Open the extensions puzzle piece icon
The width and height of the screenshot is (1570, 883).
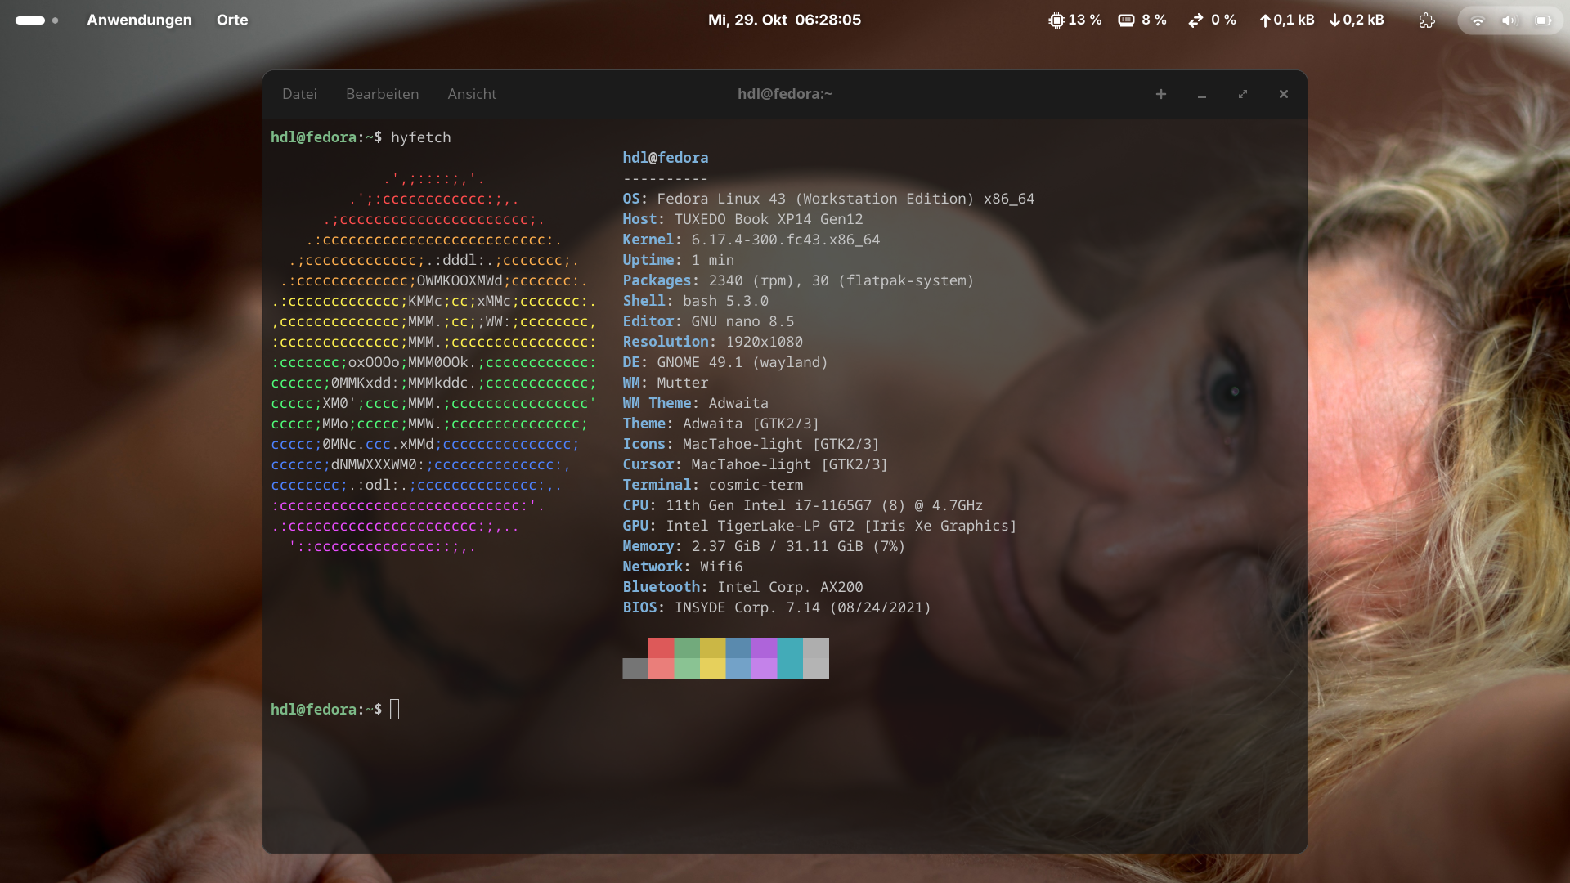(1427, 20)
